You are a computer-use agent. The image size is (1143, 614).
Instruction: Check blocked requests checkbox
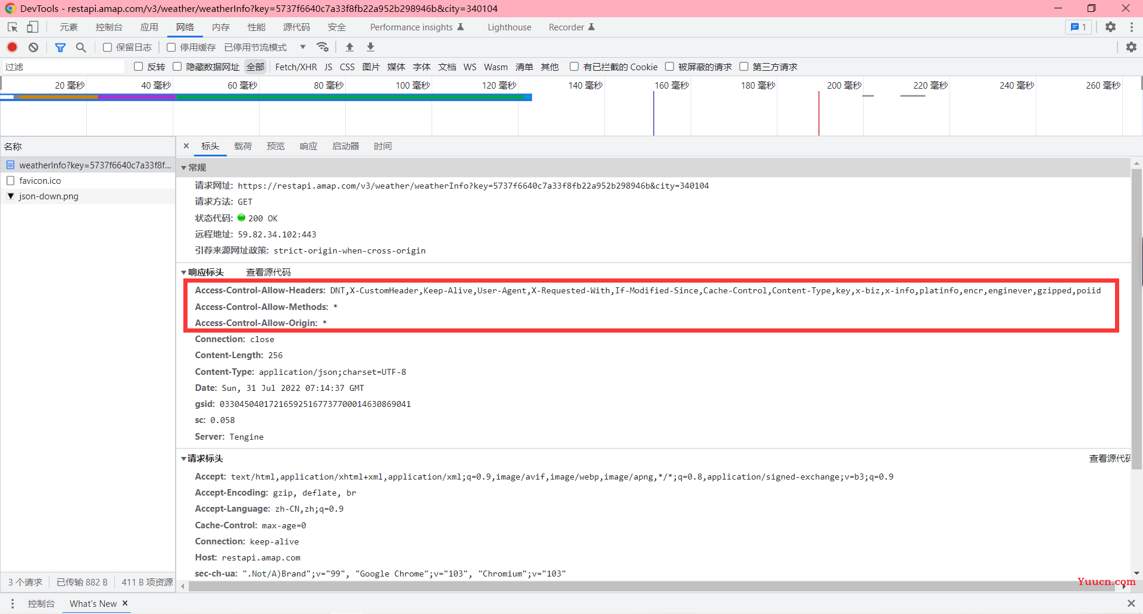click(669, 67)
